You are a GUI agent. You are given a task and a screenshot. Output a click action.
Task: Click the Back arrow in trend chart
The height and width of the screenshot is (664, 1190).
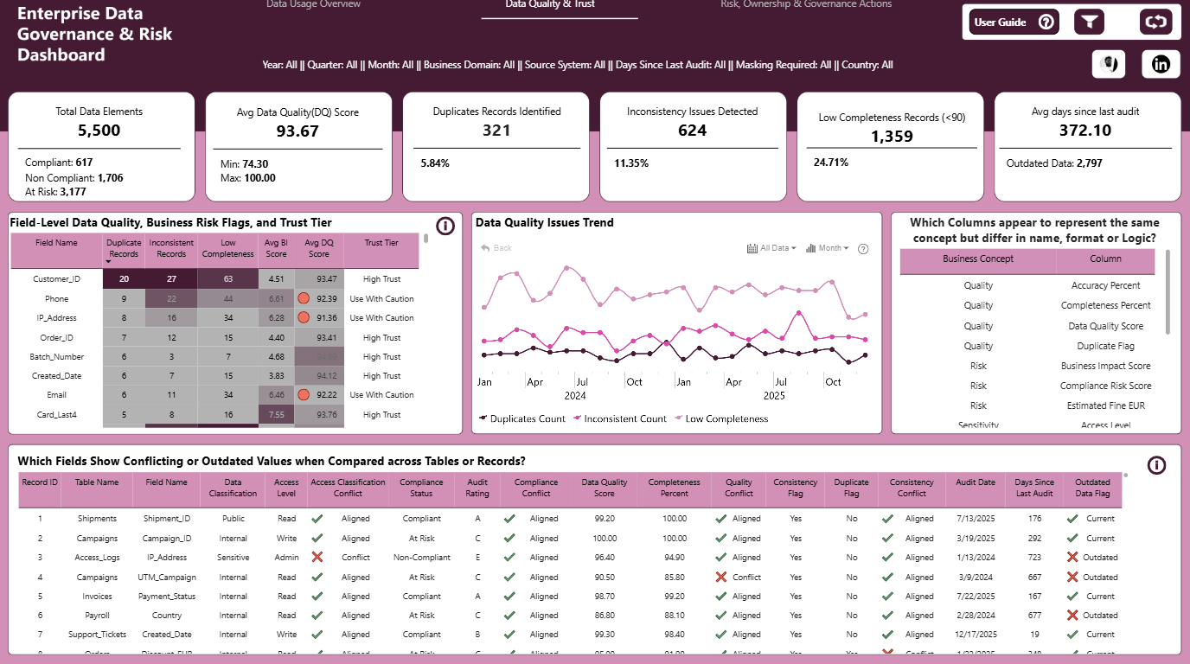point(496,248)
